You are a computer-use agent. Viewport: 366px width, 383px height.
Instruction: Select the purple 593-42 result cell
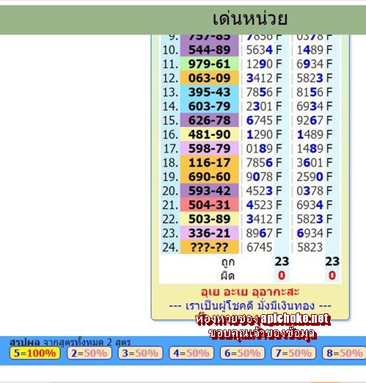209,191
